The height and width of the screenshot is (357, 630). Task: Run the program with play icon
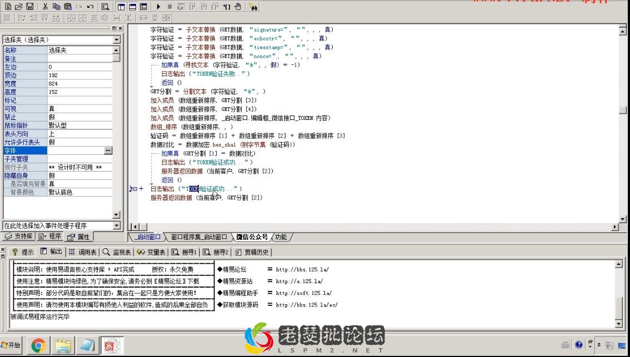pyautogui.click(x=158, y=7)
